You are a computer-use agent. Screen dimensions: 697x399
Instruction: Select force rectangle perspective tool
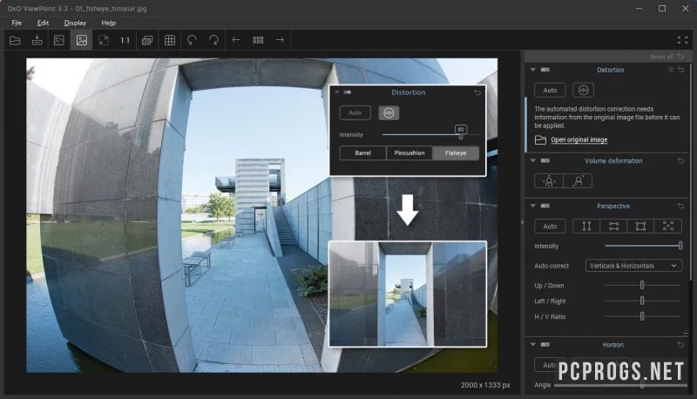[640, 227]
